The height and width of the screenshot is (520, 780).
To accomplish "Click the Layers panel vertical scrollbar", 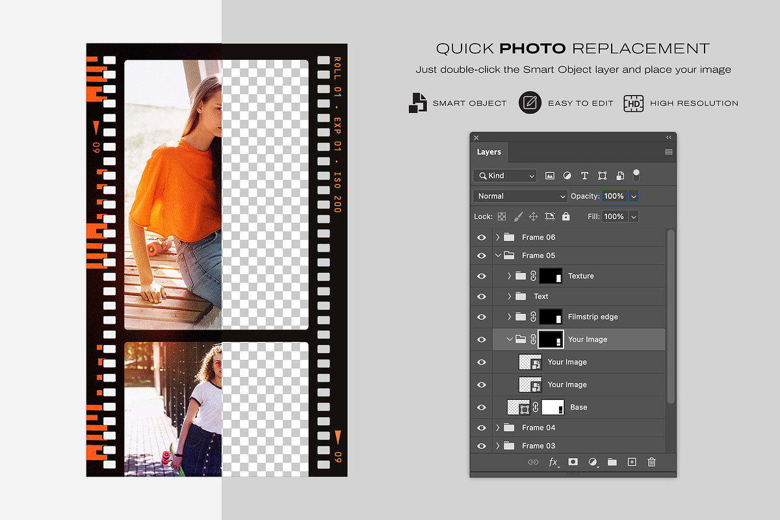I will click(671, 317).
